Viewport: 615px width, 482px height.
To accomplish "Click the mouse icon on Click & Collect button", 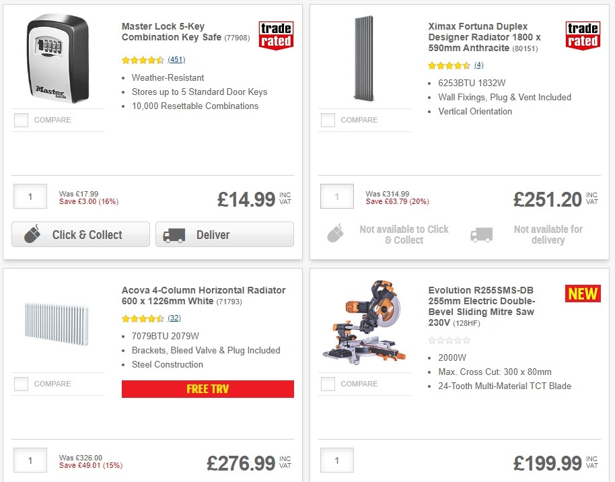I will (34, 235).
